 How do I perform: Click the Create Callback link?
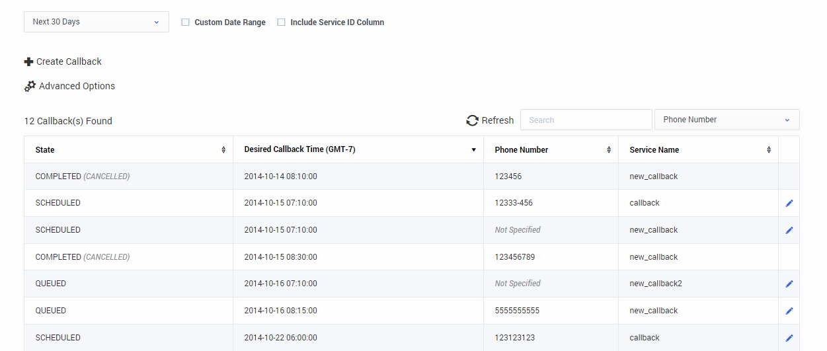[x=69, y=61]
